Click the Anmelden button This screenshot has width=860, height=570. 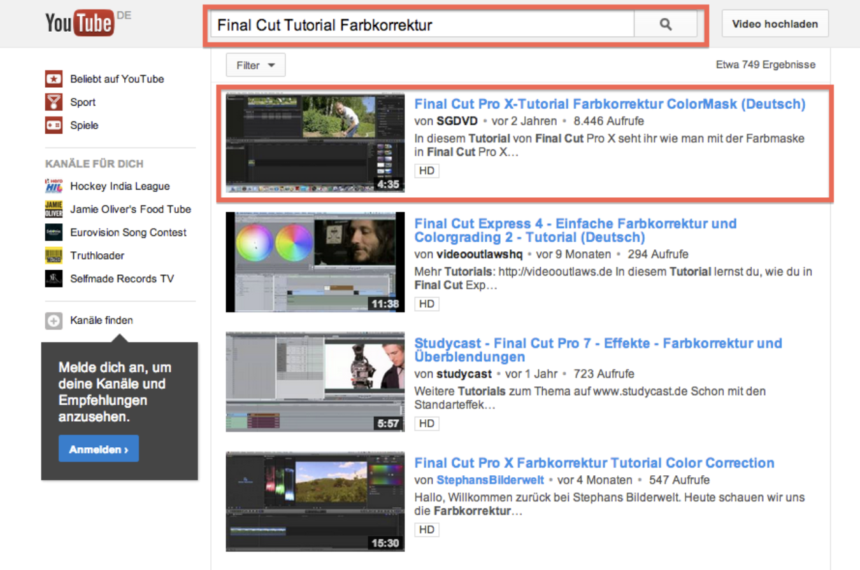click(99, 449)
